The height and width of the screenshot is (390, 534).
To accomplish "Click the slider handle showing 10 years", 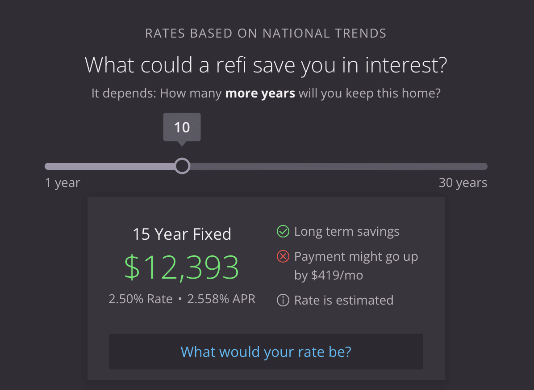I will coord(182,166).
